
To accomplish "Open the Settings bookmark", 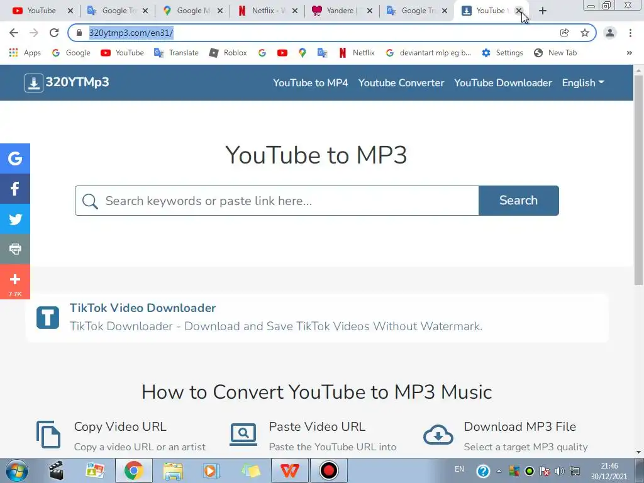I will pos(502,53).
